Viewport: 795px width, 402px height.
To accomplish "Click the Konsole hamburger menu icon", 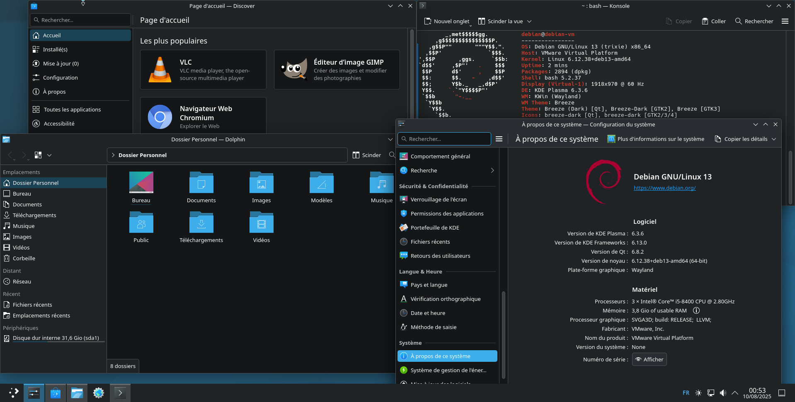I will click(x=785, y=21).
